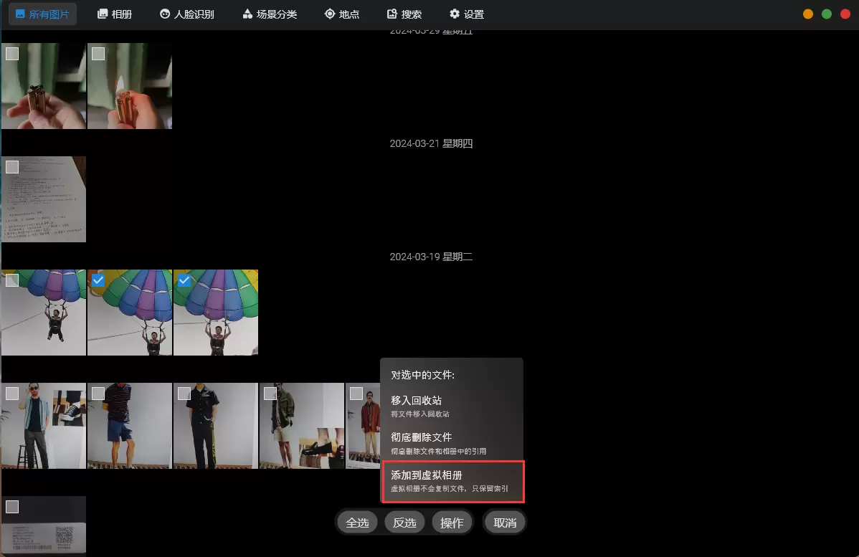The width and height of the screenshot is (859, 557).
Task: Open the second parachute photo thumbnail
Action: pyautogui.click(x=130, y=313)
